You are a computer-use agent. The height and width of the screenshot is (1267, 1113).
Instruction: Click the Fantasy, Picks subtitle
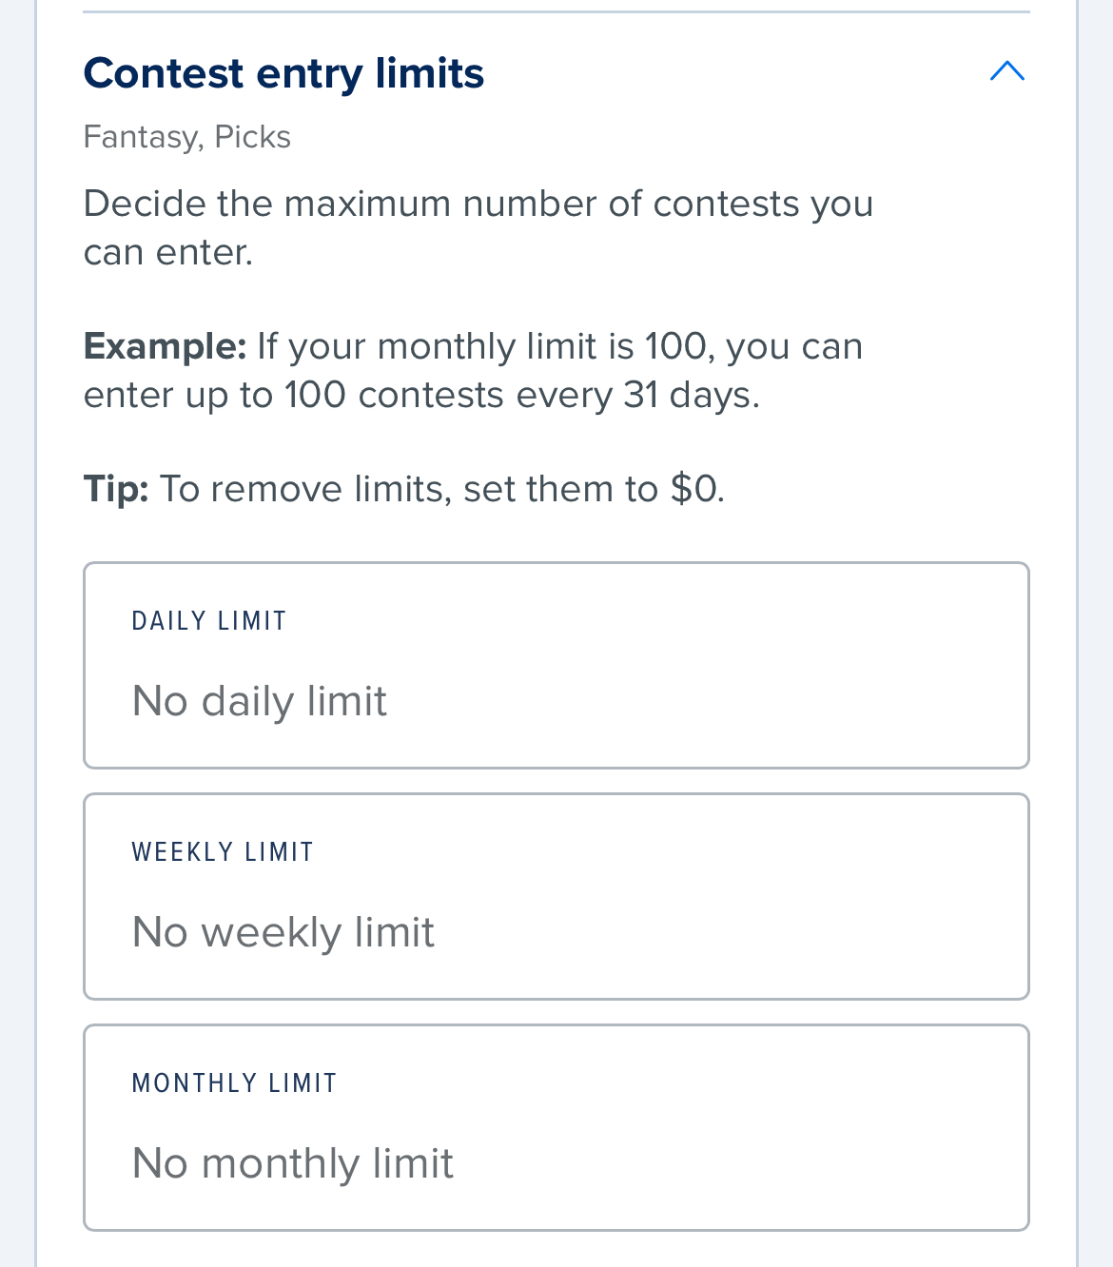pyautogui.click(x=186, y=136)
